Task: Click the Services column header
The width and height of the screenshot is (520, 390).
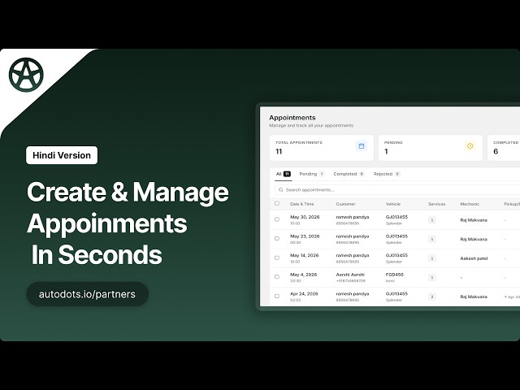Action: (x=437, y=204)
